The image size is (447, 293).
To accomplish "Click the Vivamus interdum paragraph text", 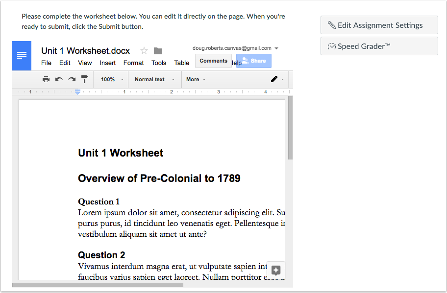I will (x=181, y=271).
